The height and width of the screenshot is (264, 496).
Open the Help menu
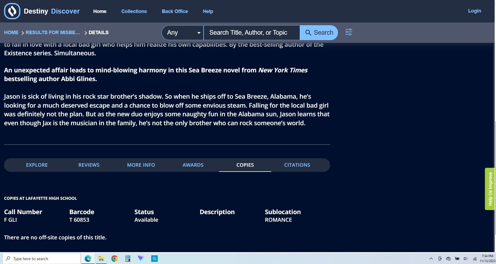click(x=208, y=11)
